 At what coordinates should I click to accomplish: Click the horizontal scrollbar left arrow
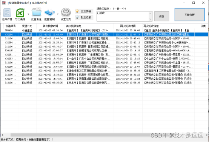pos(2,135)
